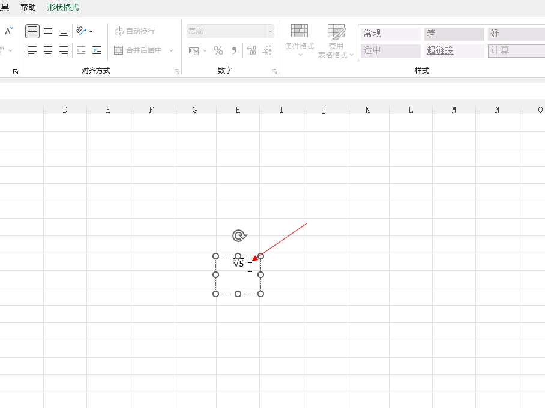Toggle 自动换行 wrap text
Viewport: 545px width, 408px height.
pos(135,31)
